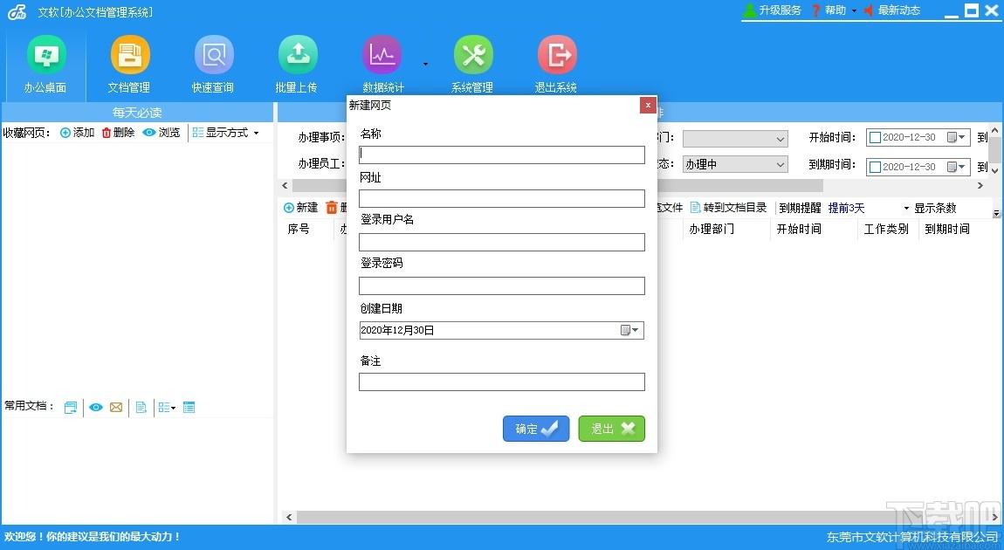This screenshot has width=1004, height=550.
Task: Open 升级服务 in the title bar
Action: point(773,10)
